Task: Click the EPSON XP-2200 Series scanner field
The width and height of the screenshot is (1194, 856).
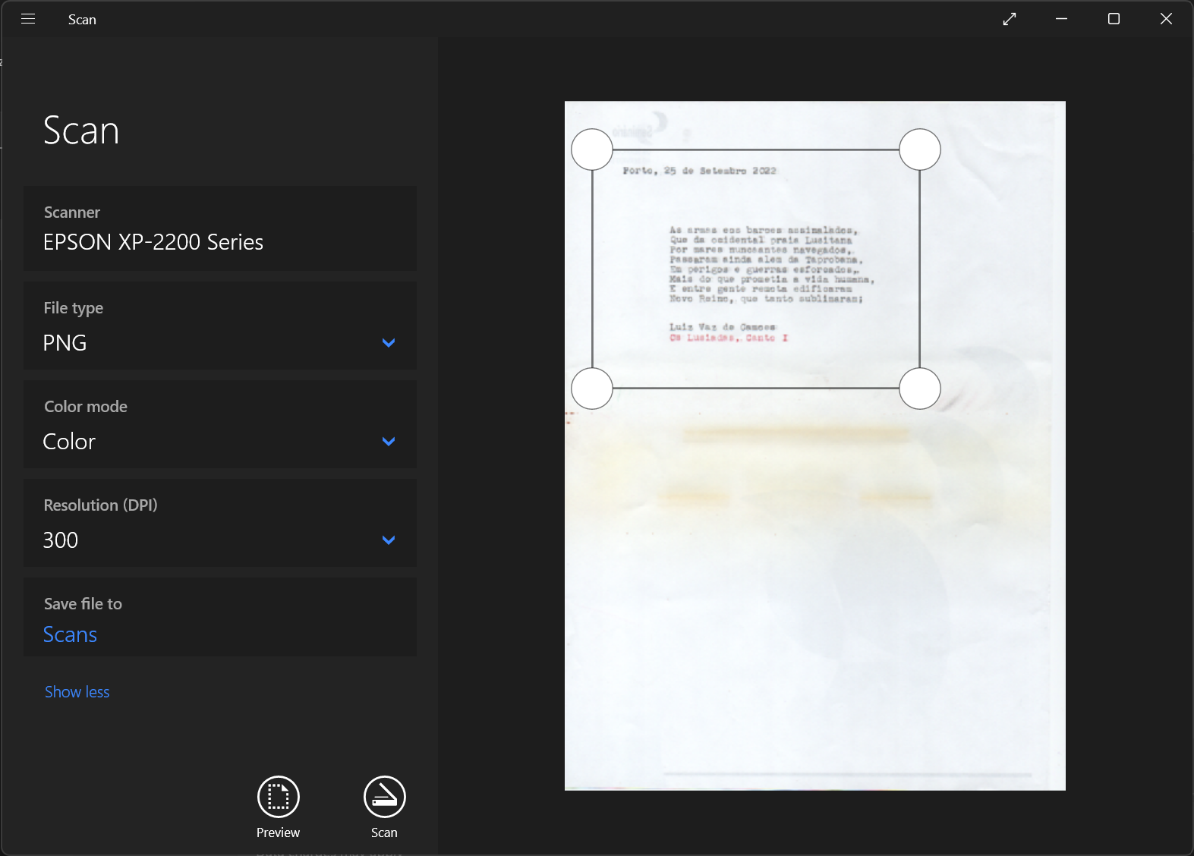Action: tap(220, 229)
